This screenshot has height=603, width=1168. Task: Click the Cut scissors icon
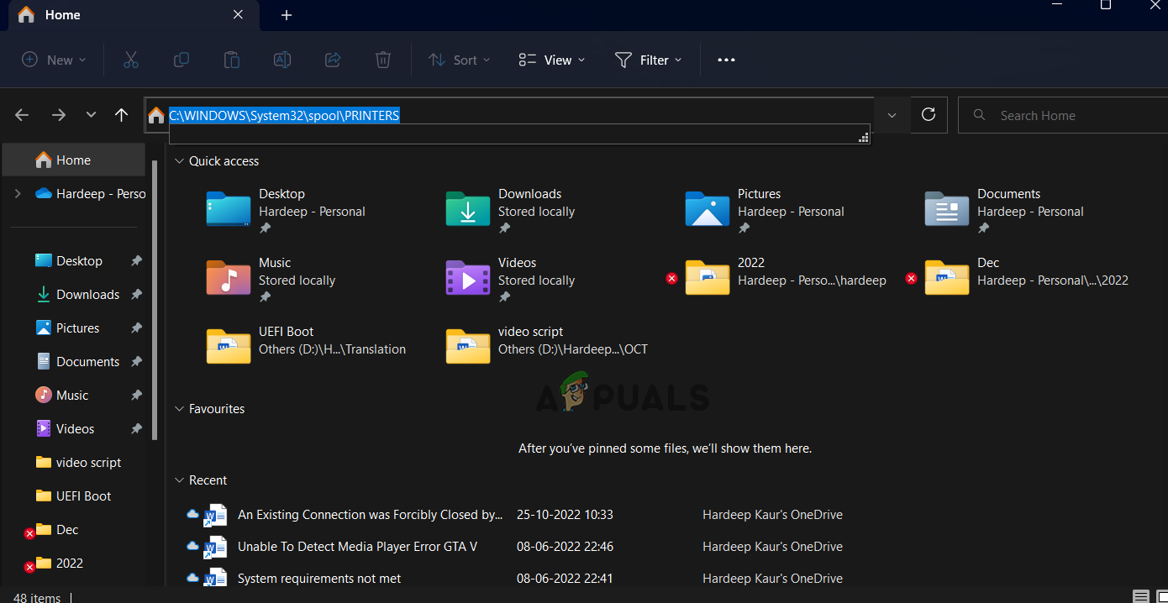(130, 60)
